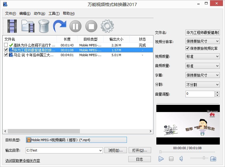Click the film icon in 目标类型 field
Image resolution: width=225 pixels, height=167 pixels.
tap(29, 140)
